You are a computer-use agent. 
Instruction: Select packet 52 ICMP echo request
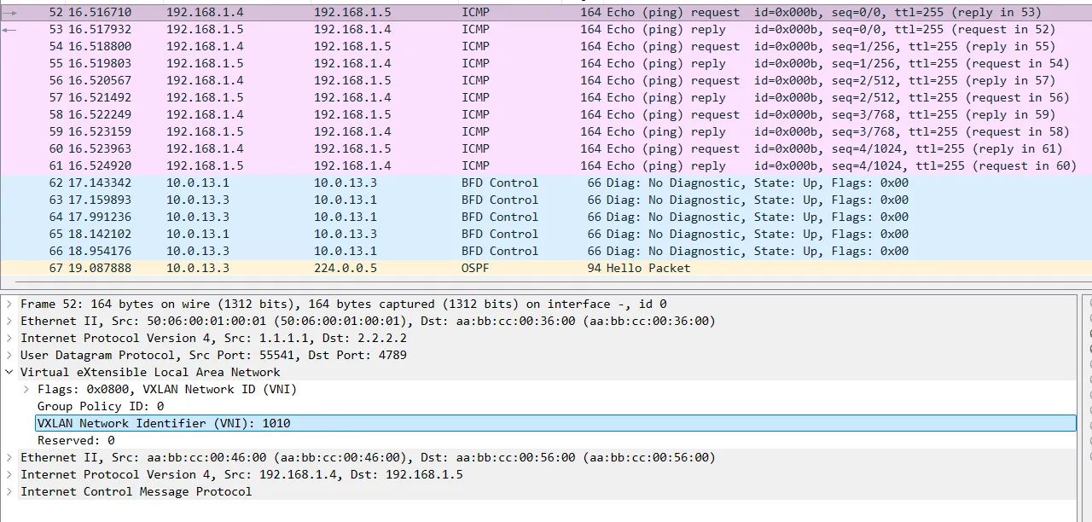tap(546, 13)
